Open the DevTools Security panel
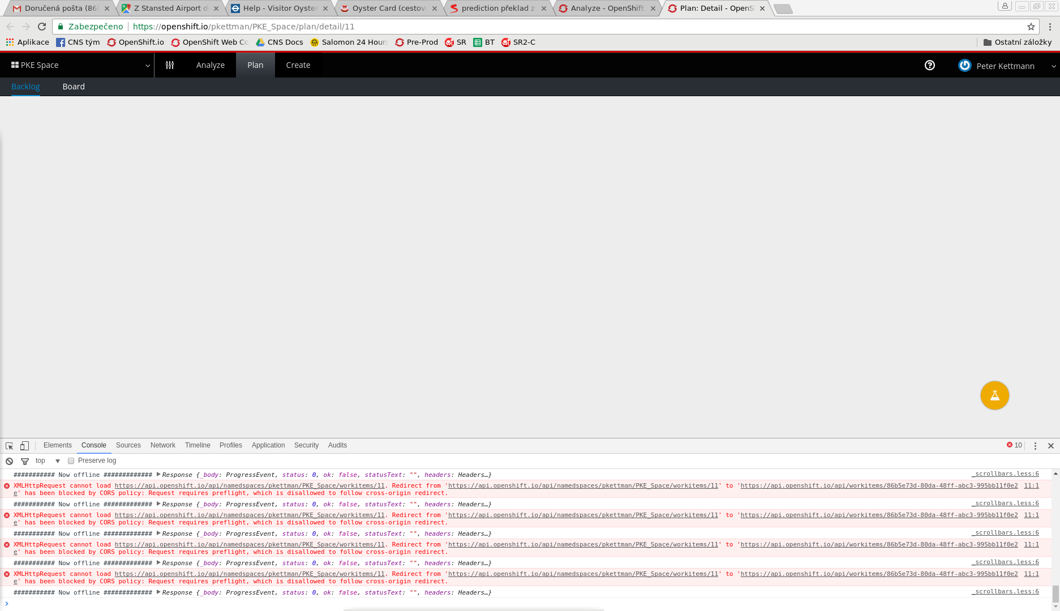 point(306,445)
